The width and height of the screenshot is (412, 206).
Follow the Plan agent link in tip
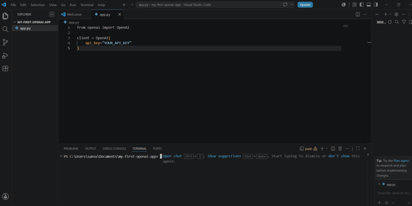tap(401, 161)
